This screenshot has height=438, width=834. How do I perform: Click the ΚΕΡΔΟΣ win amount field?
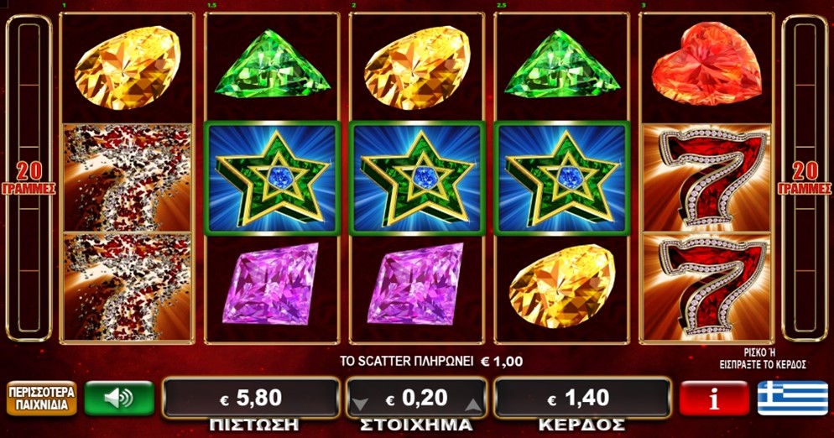coord(582,398)
